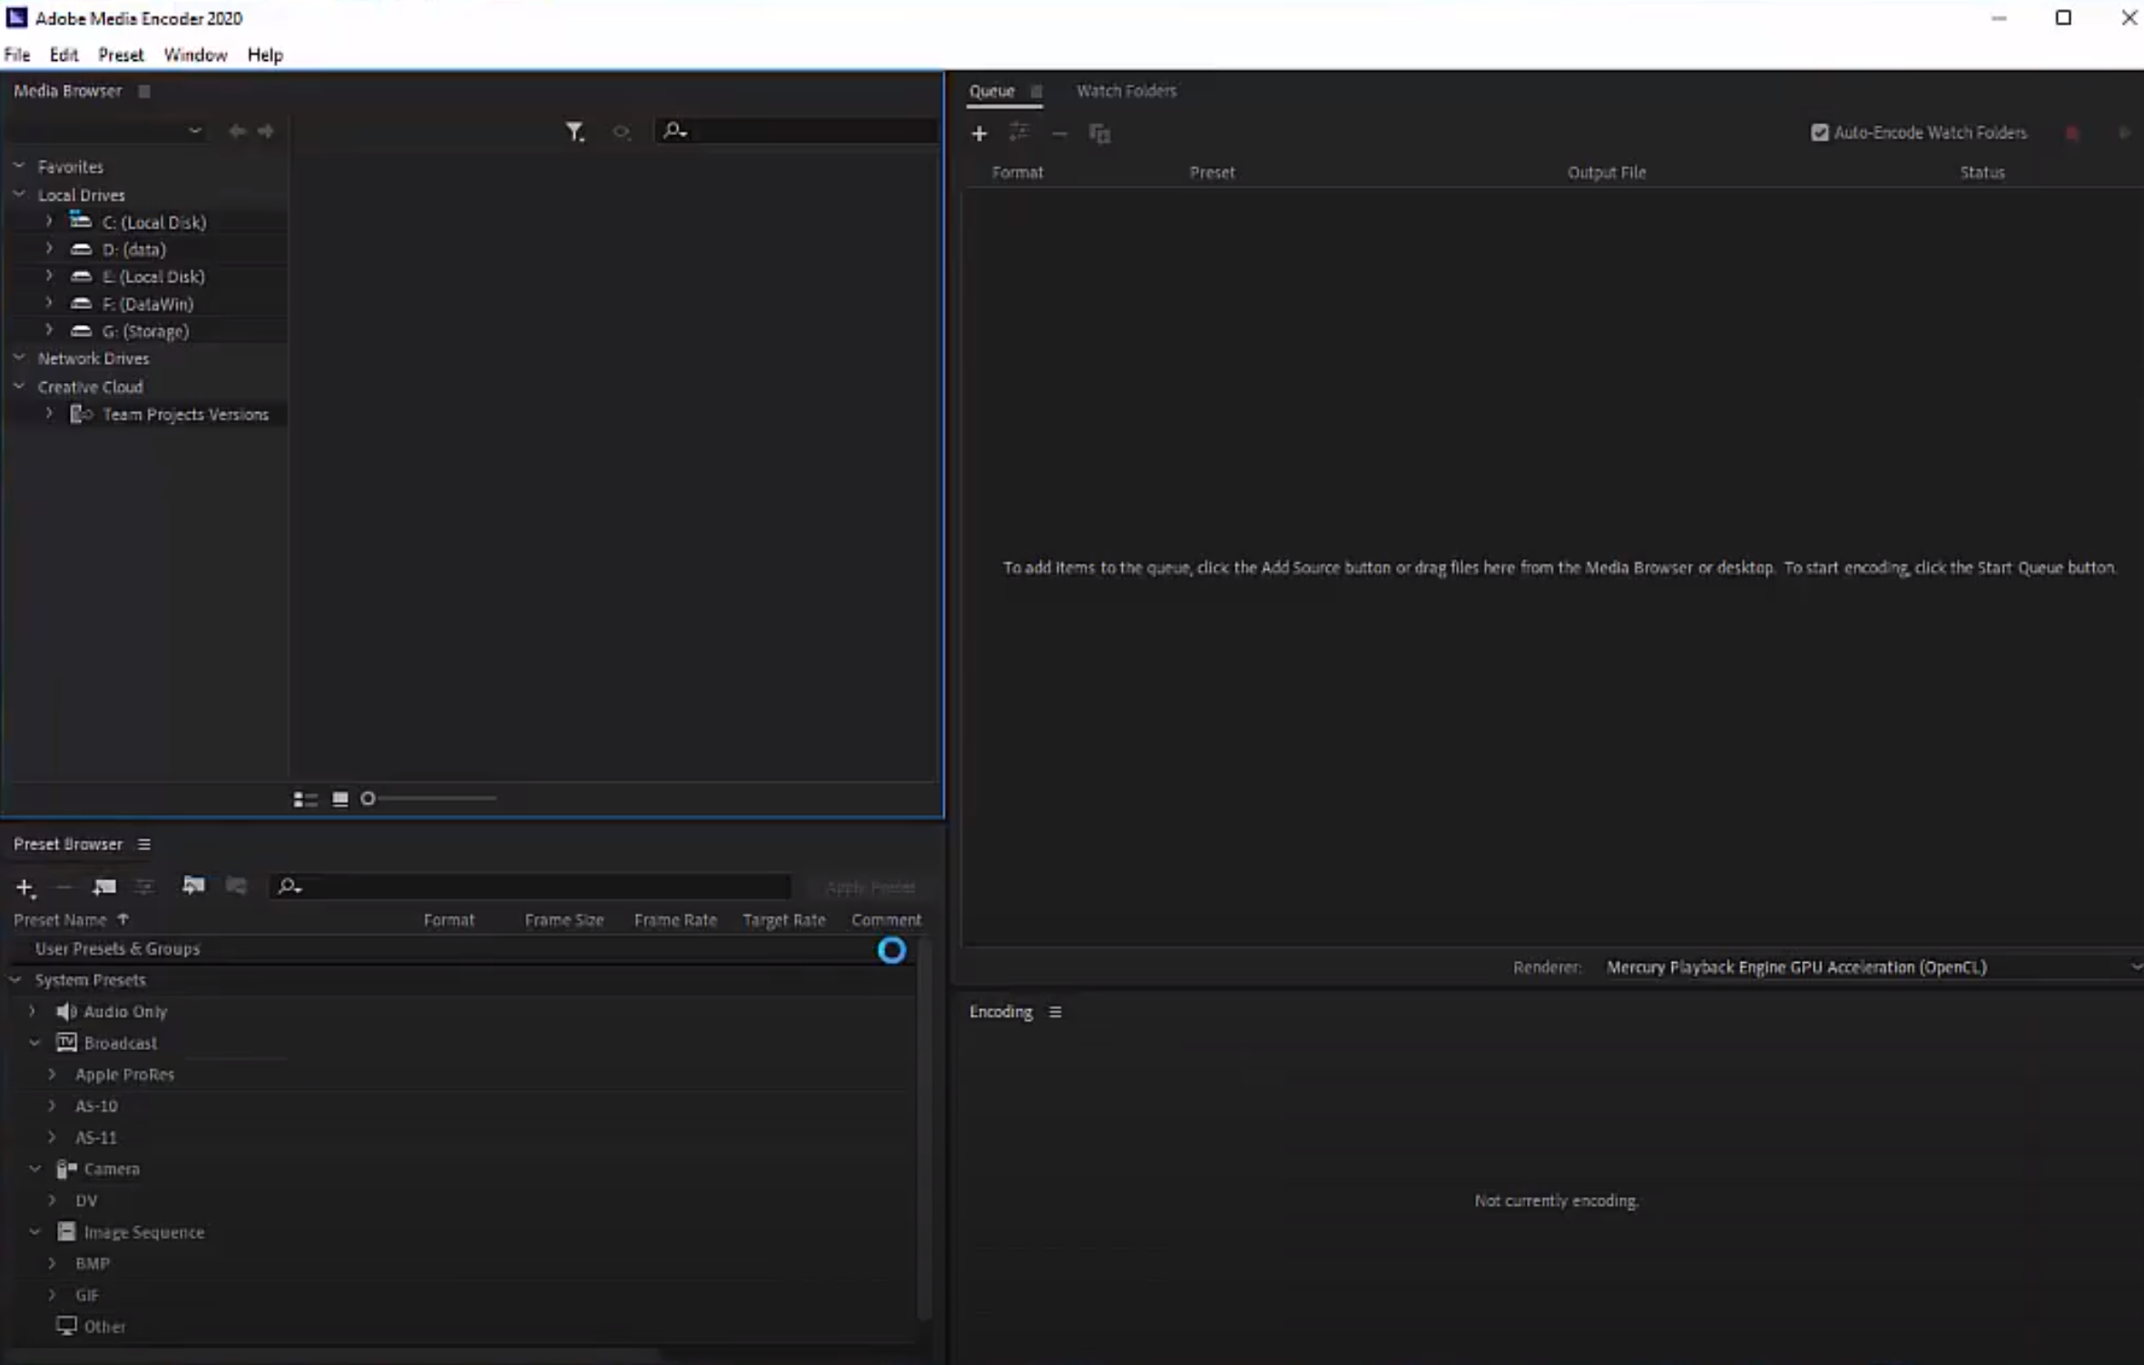Click the ingest eye icon in Media Browser

coord(621,133)
